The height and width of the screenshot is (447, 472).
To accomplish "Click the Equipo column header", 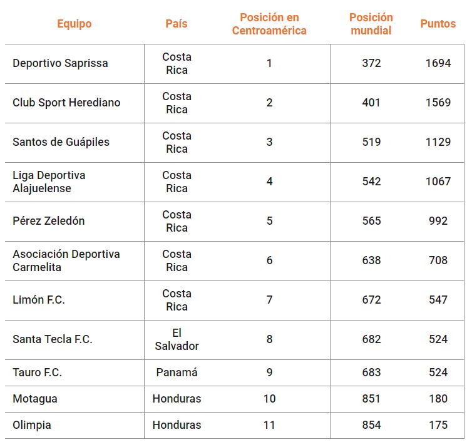I will (x=74, y=24).
